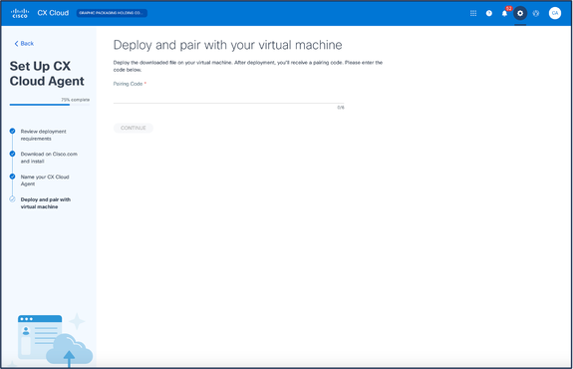Viewport: 573px width, 369px height.
Task: Click the Back chevron arrow
Action: click(16, 44)
